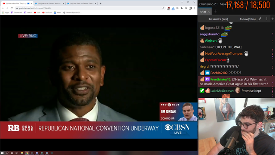Add a new Chatterino tab with plus
Screen dimensions: 275x155
pyautogui.click(x=215, y=11)
